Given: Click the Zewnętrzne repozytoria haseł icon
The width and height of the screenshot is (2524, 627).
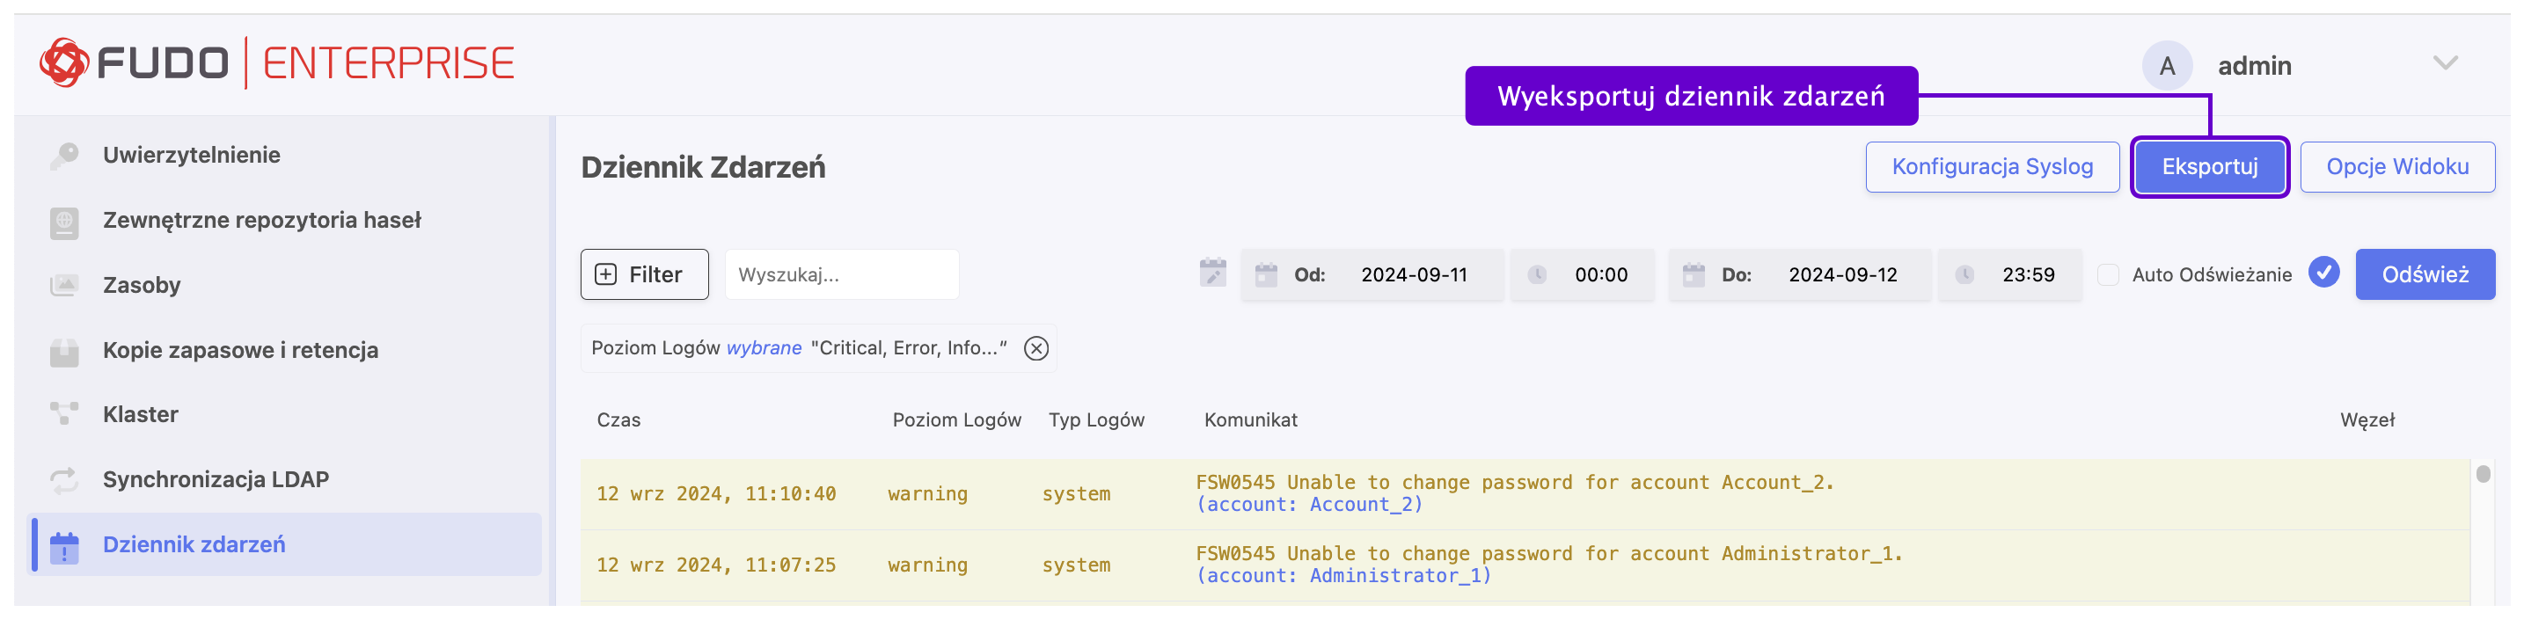Looking at the screenshot, I should tap(63, 222).
